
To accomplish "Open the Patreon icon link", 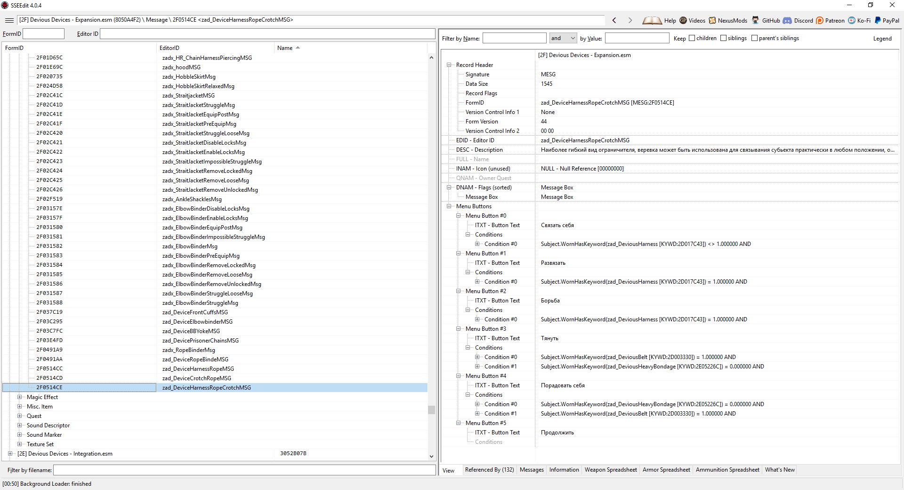I will click(820, 20).
